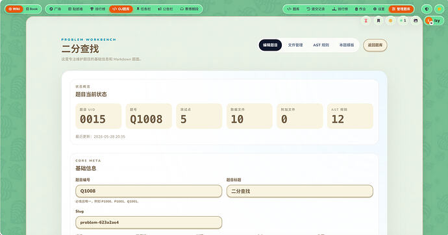
Task: Open the Book section in top nav
Action: coord(32,9)
